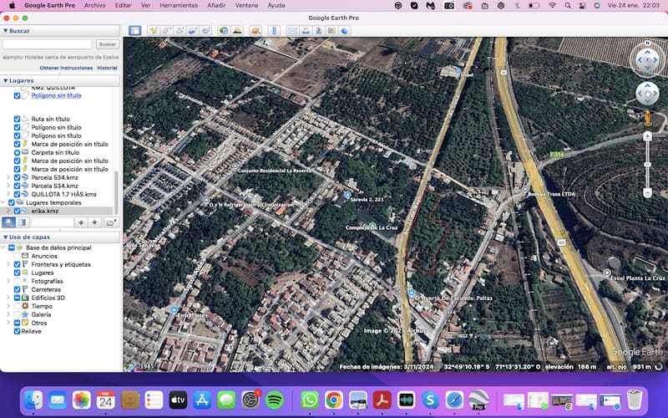Uncheck the erika.kmz checkbox
Viewport: 668px width, 418px height.
17,212
